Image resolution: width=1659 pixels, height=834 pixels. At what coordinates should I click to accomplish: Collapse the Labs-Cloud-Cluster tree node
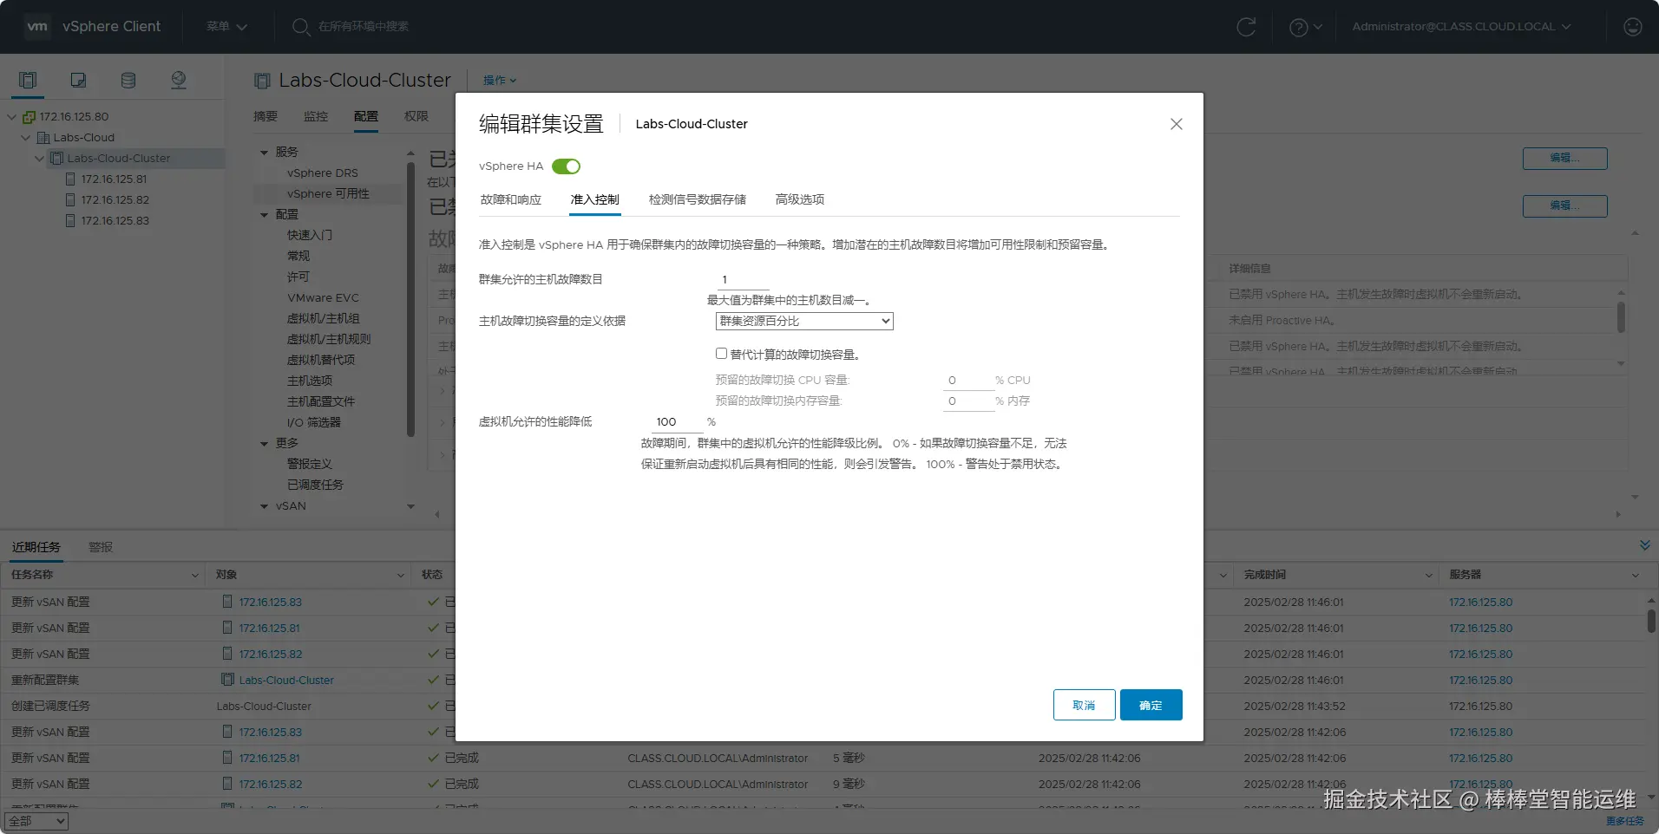point(40,159)
